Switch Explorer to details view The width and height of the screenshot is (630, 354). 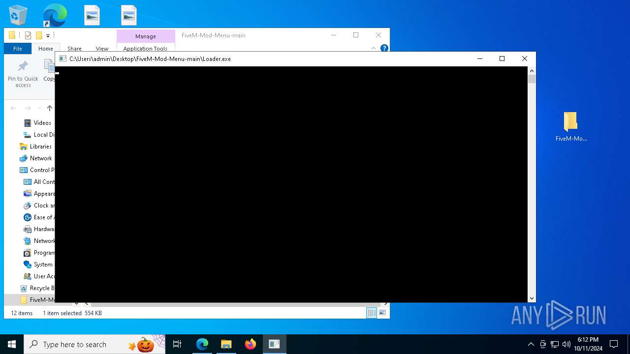(372, 313)
